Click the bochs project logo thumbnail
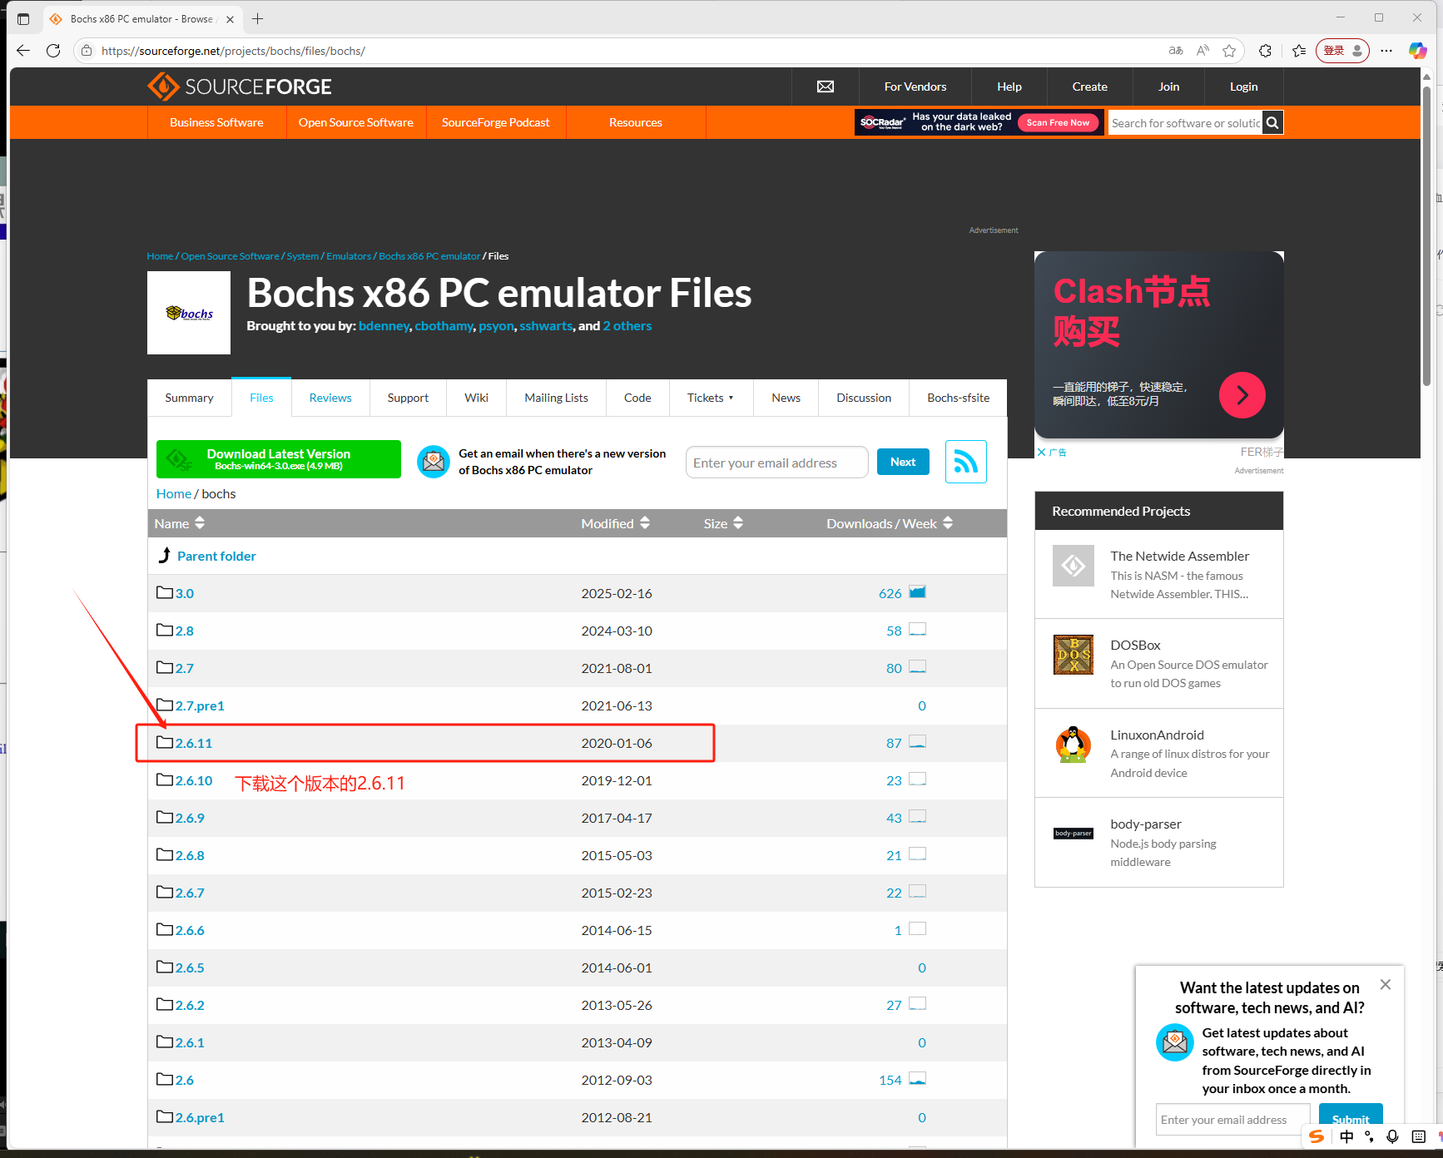 click(189, 313)
